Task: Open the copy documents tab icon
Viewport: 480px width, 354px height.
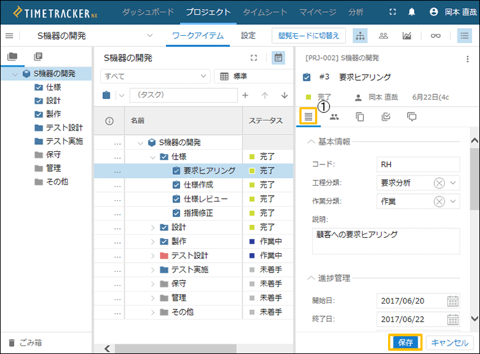Action: pos(360,117)
